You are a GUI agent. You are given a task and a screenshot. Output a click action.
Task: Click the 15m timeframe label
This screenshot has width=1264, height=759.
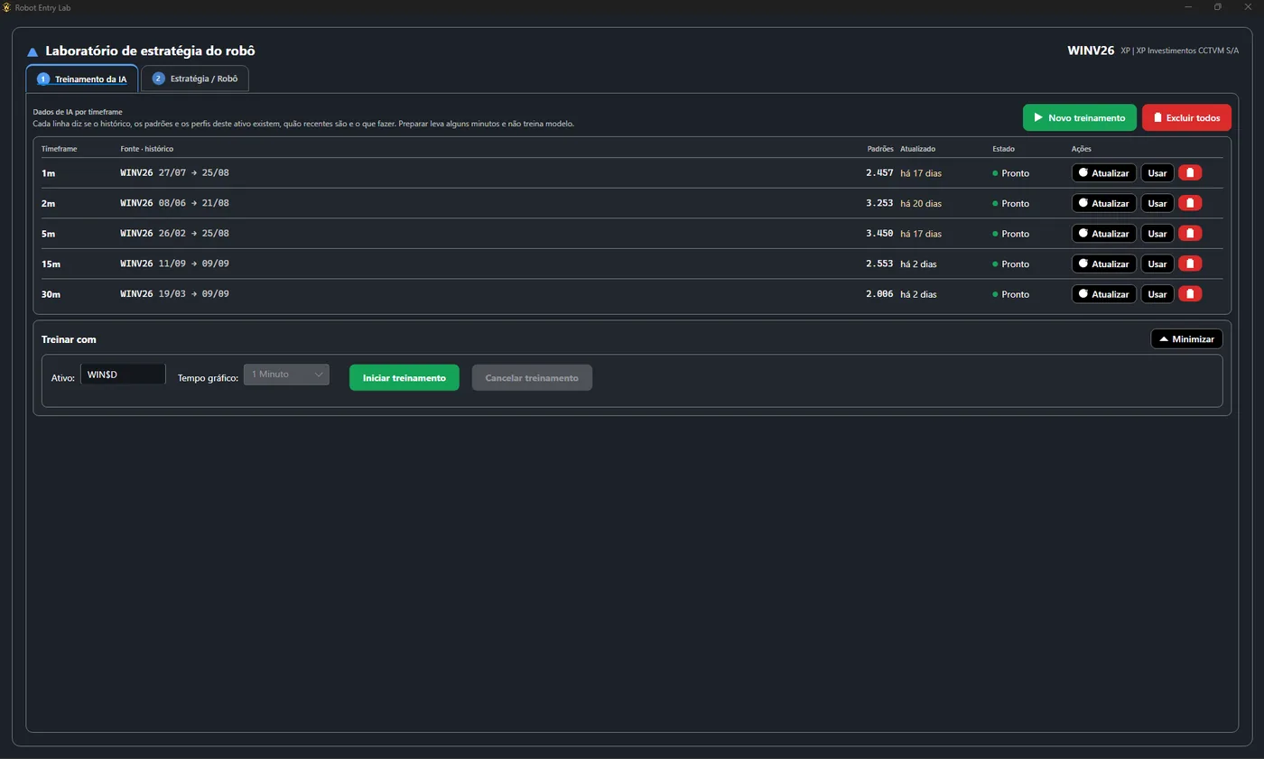(x=51, y=264)
